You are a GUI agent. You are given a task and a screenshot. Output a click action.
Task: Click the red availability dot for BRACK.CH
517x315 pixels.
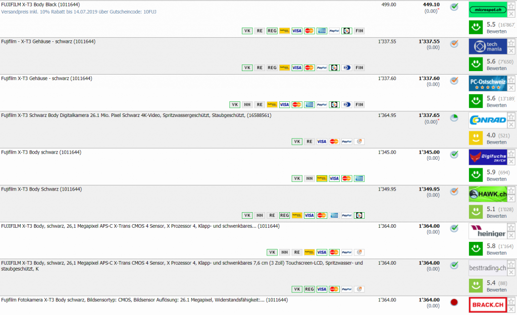click(454, 302)
